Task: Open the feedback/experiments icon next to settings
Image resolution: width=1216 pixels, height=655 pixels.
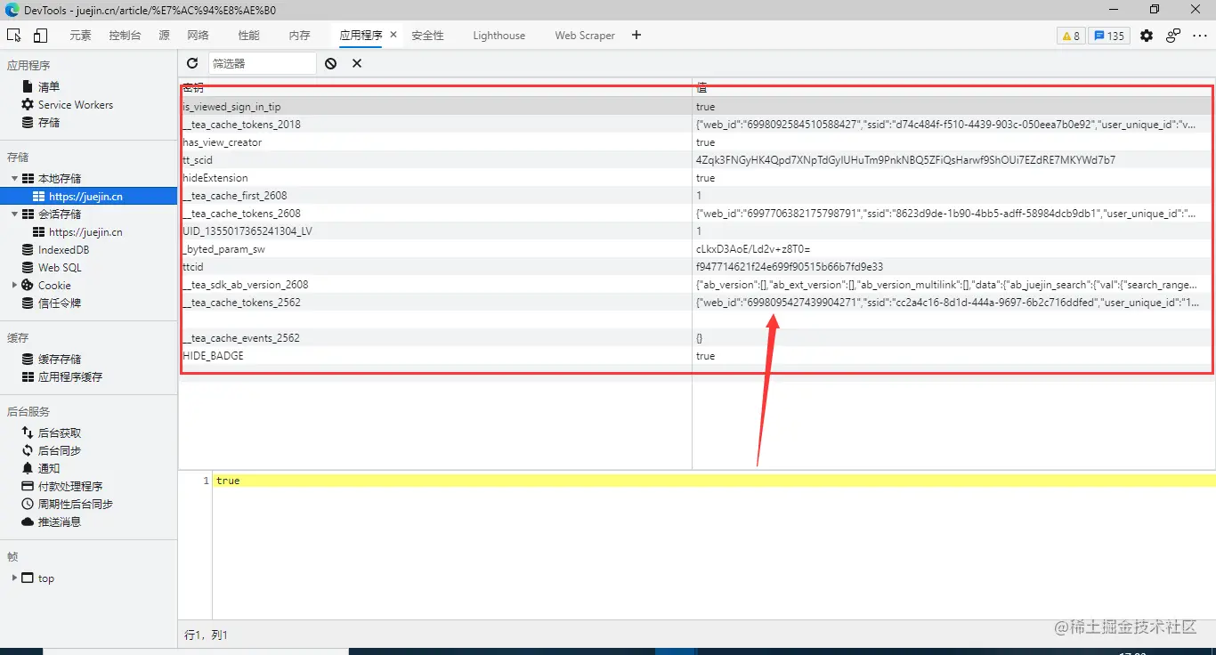Action: (x=1173, y=36)
